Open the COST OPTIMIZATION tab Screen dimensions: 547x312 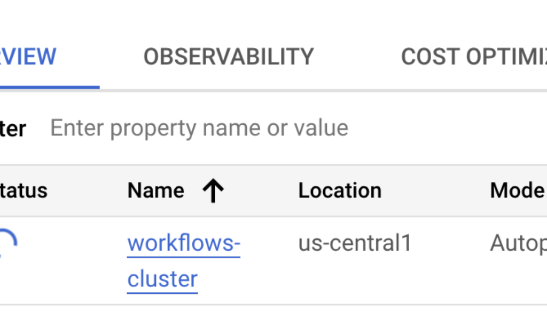tap(474, 57)
